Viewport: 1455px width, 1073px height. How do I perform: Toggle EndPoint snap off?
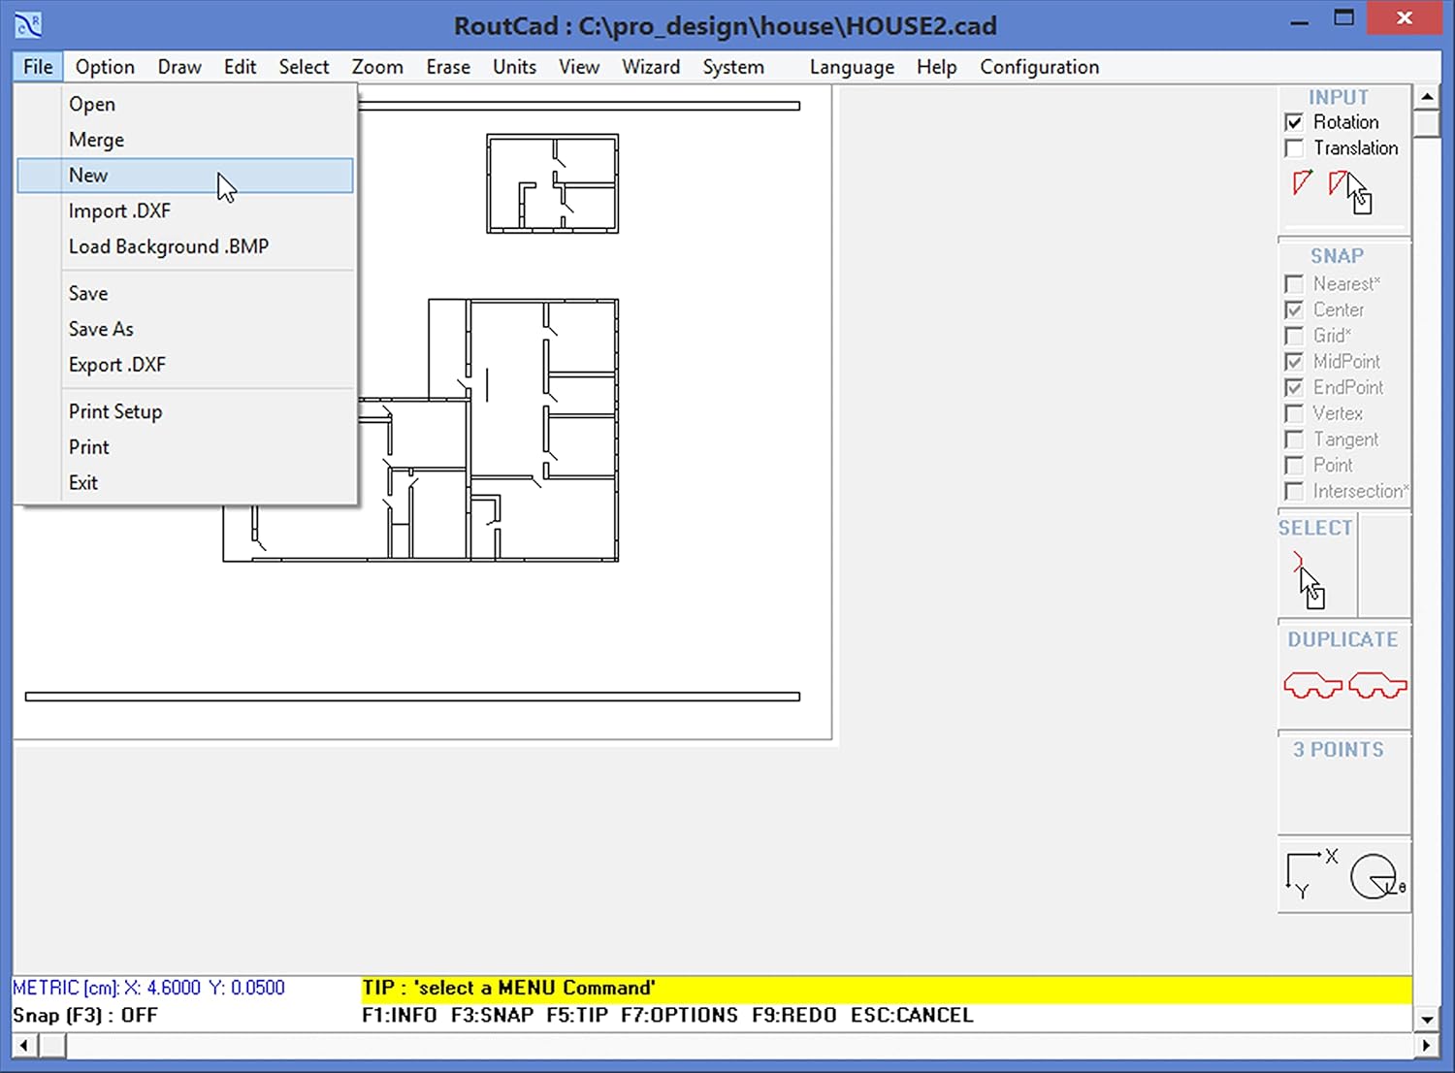(x=1296, y=387)
